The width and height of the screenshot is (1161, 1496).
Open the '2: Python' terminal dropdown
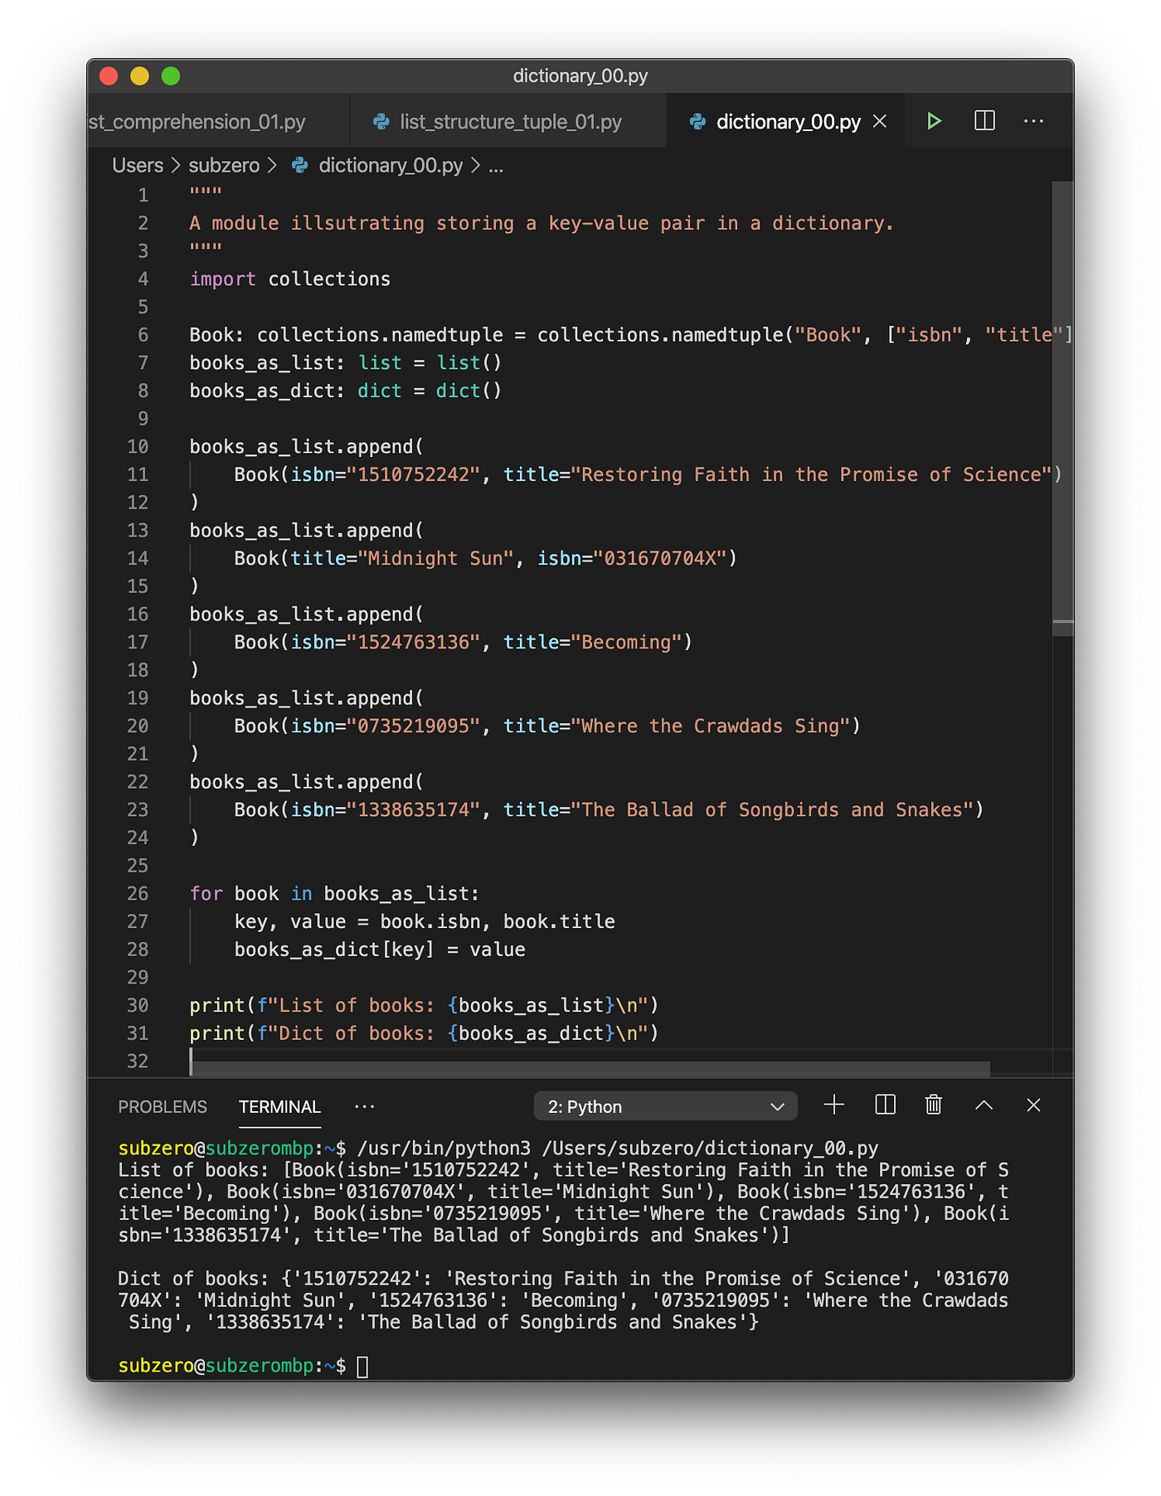pyautogui.click(x=665, y=1106)
